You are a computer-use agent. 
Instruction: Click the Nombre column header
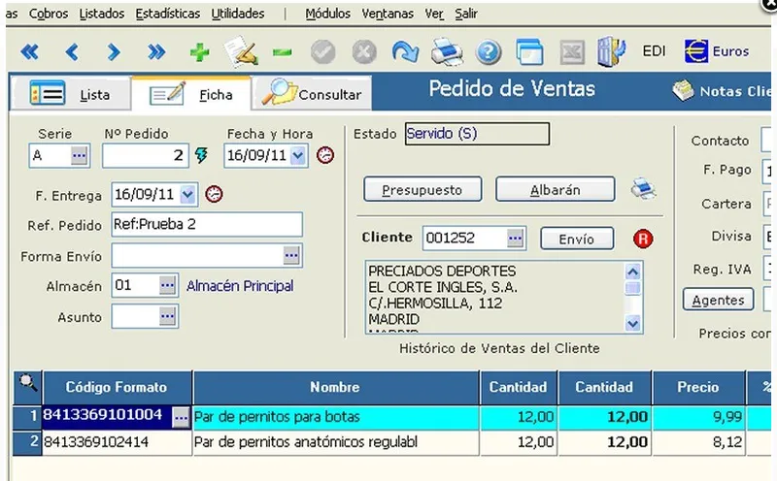(x=335, y=387)
